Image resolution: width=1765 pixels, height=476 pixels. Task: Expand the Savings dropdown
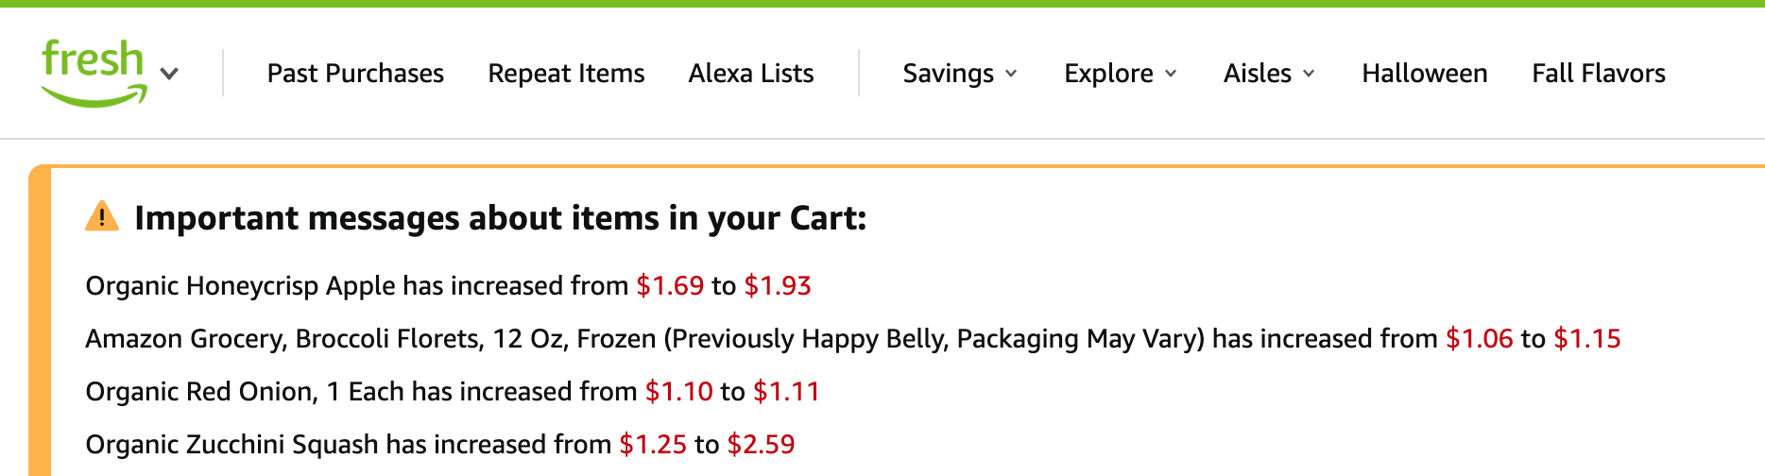(x=960, y=74)
